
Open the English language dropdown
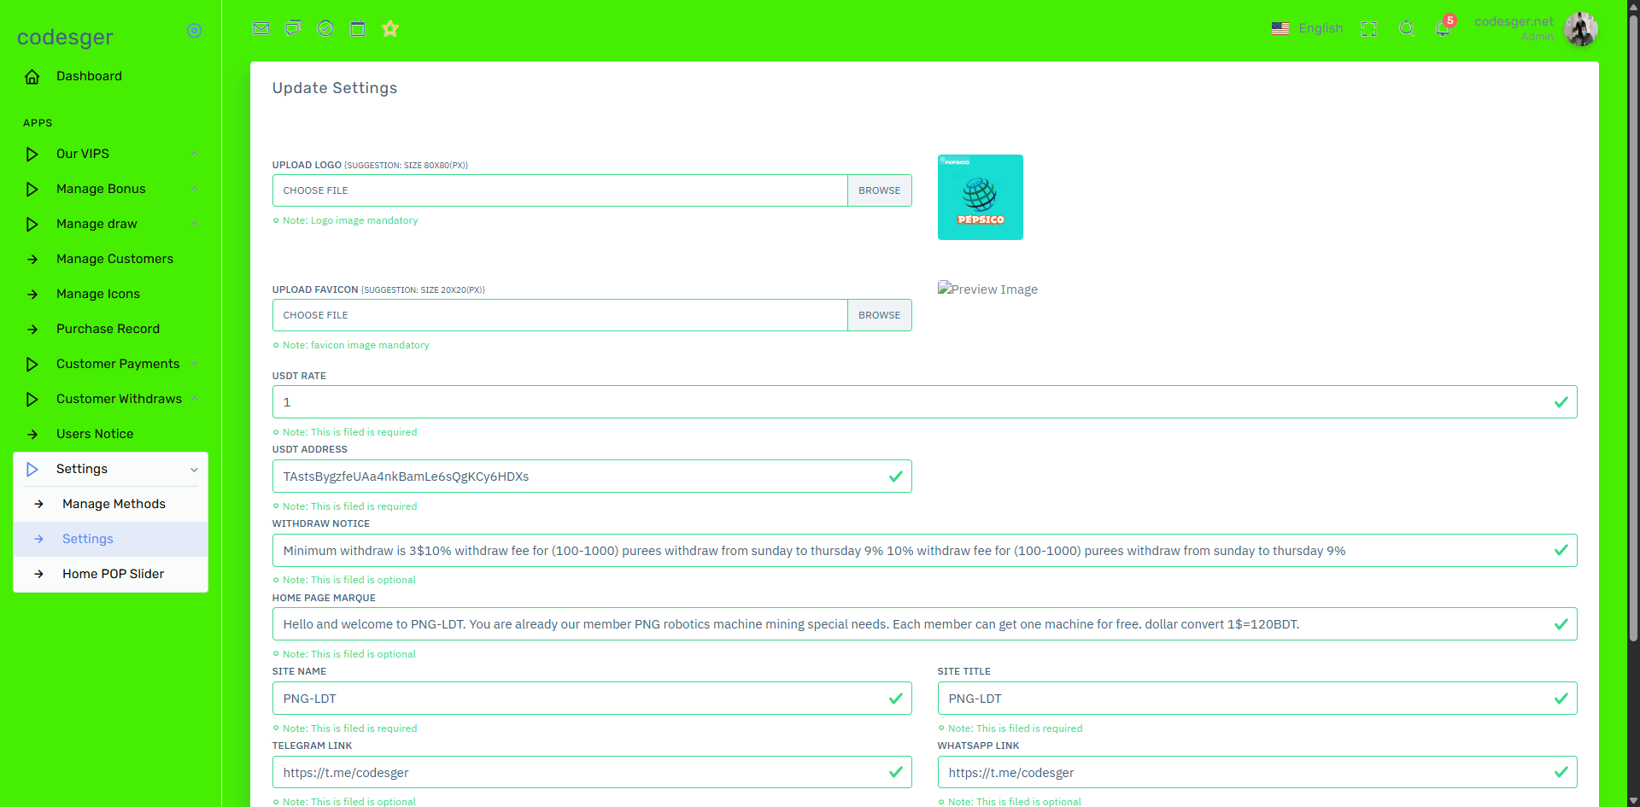1307,28
